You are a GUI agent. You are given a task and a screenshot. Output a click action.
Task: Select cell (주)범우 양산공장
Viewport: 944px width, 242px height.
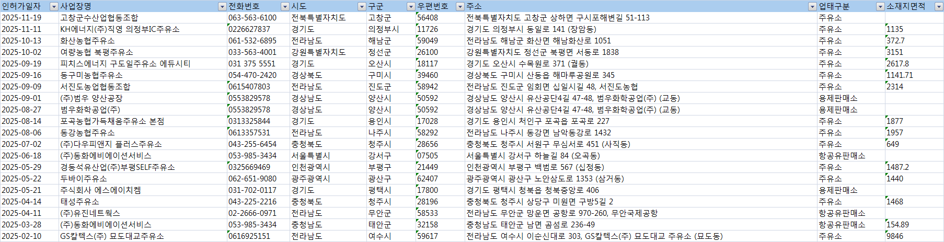coord(143,98)
